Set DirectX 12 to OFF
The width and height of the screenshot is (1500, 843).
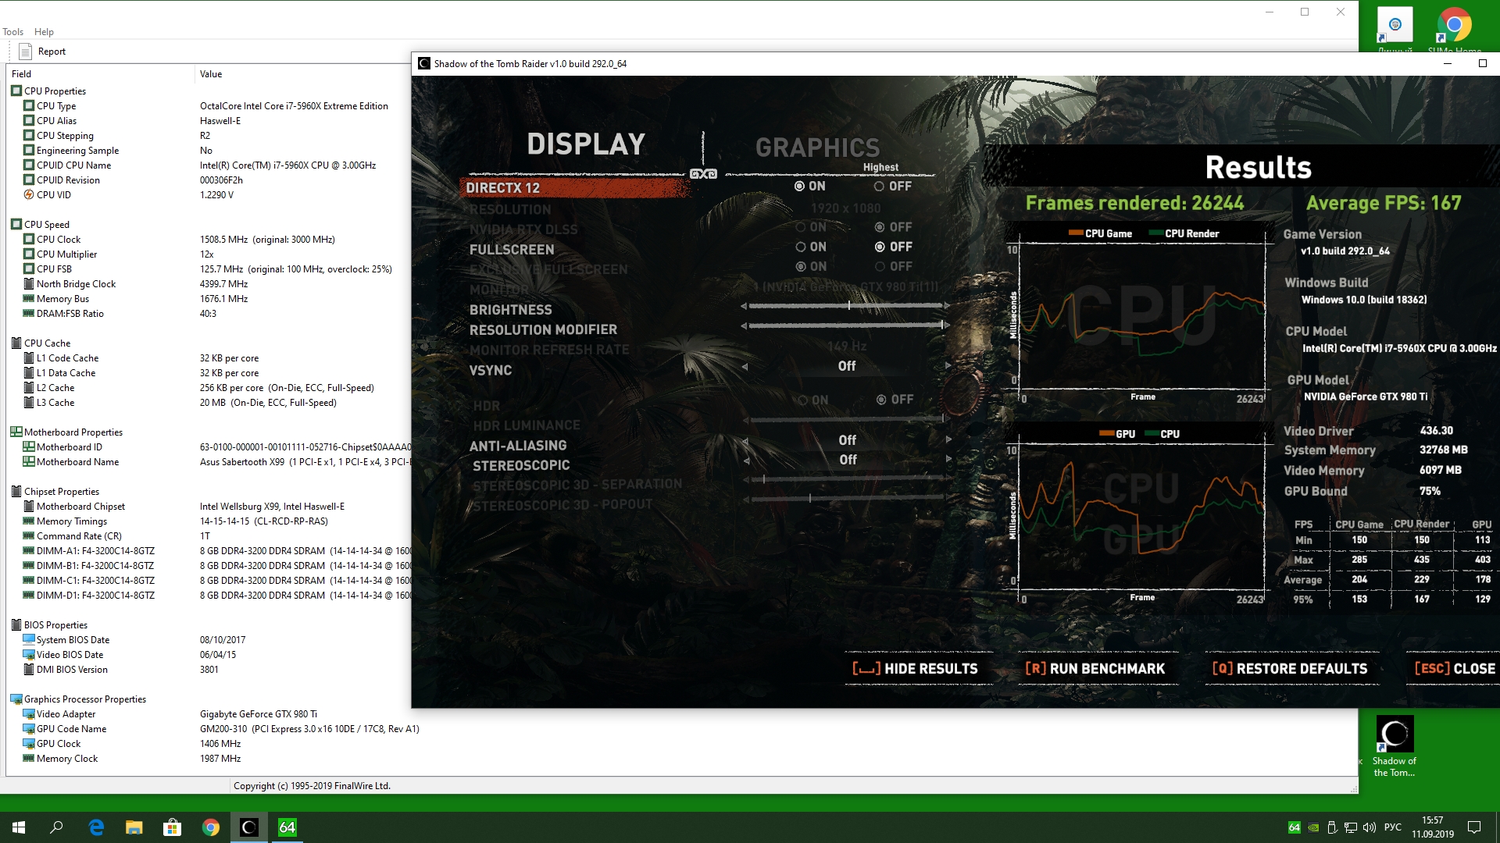click(880, 187)
